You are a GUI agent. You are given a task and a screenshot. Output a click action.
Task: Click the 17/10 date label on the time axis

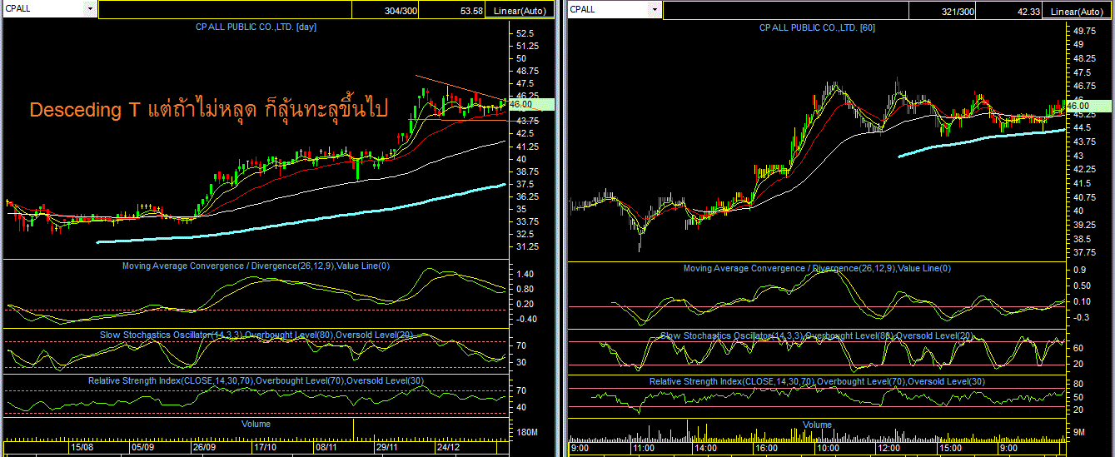265,447
